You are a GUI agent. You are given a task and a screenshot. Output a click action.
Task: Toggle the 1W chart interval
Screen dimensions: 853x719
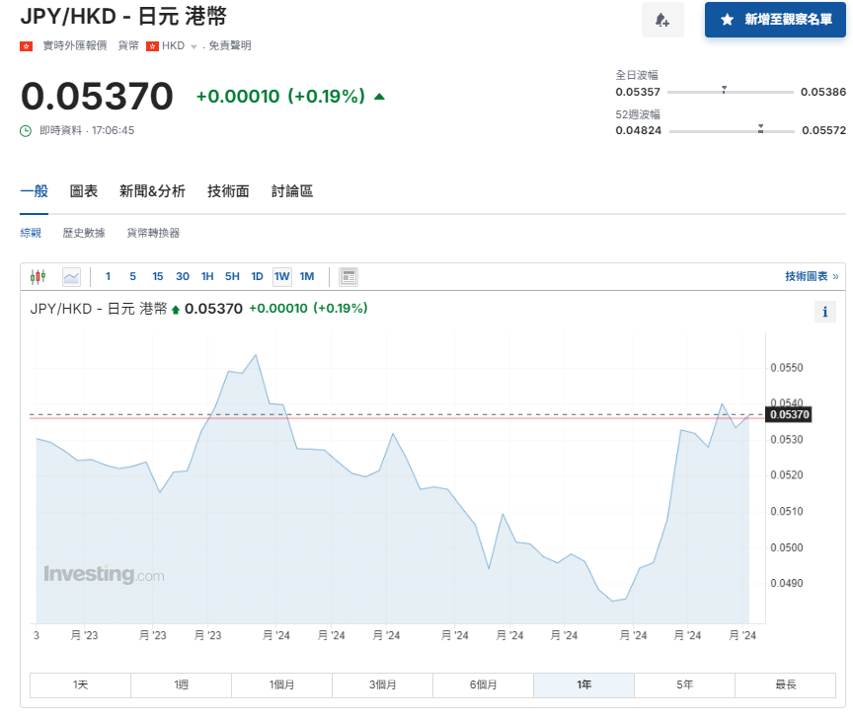pyautogui.click(x=282, y=276)
